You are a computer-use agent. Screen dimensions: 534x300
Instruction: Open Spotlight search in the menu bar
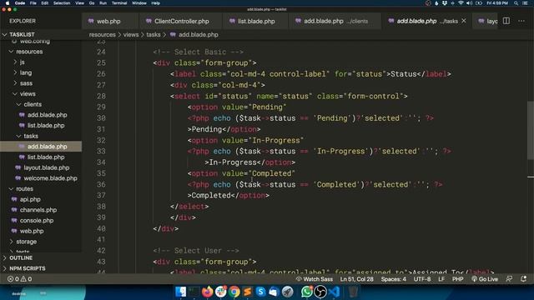point(516,3)
